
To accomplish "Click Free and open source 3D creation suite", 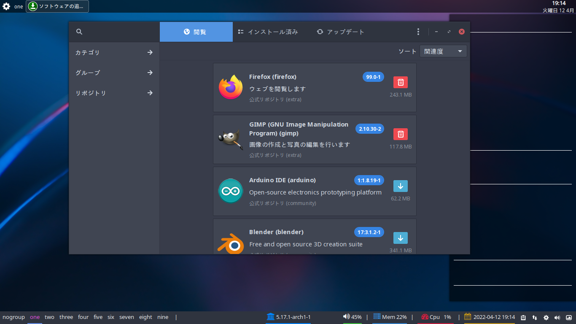I will (x=306, y=244).
